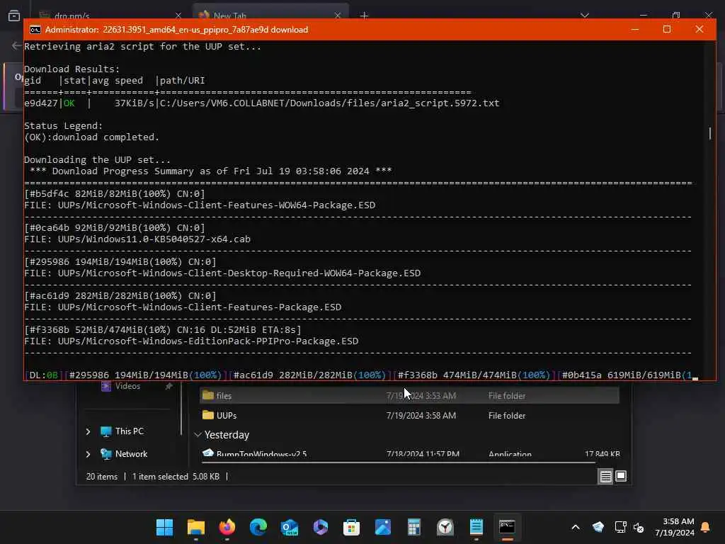Open Videos in Explorer sidebar
This screenshot has width=725, height=544.
(127, 386)
